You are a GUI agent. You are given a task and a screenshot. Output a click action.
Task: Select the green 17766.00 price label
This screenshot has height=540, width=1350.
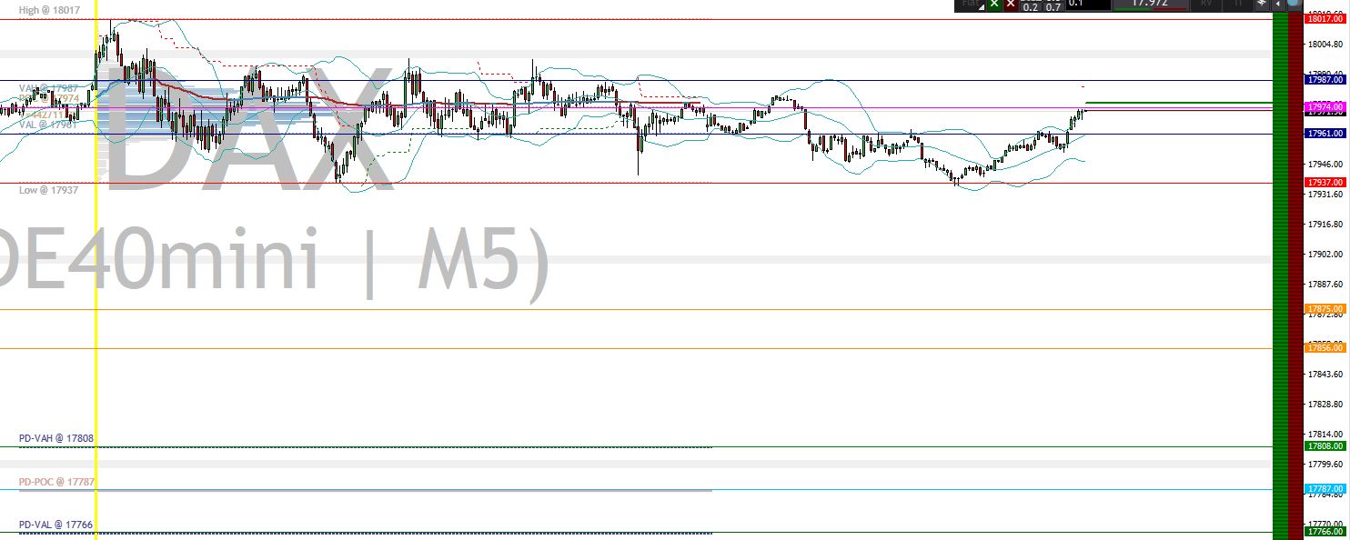[1325, 532]
